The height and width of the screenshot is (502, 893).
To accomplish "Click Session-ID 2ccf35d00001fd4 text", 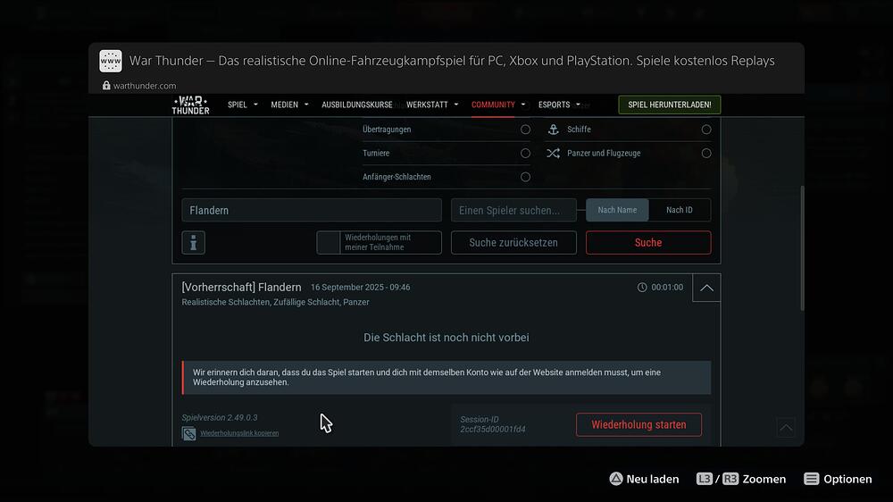I will tap(493, 424).
